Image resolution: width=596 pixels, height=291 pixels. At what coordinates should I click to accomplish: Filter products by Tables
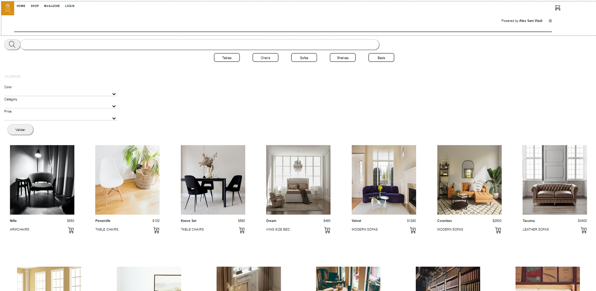227,57
